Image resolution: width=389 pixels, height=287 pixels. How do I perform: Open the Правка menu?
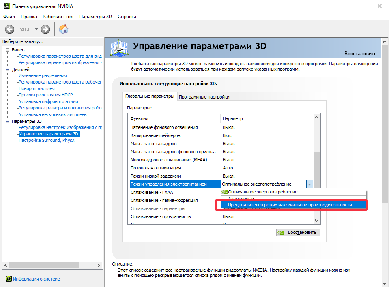coord(29,17)
